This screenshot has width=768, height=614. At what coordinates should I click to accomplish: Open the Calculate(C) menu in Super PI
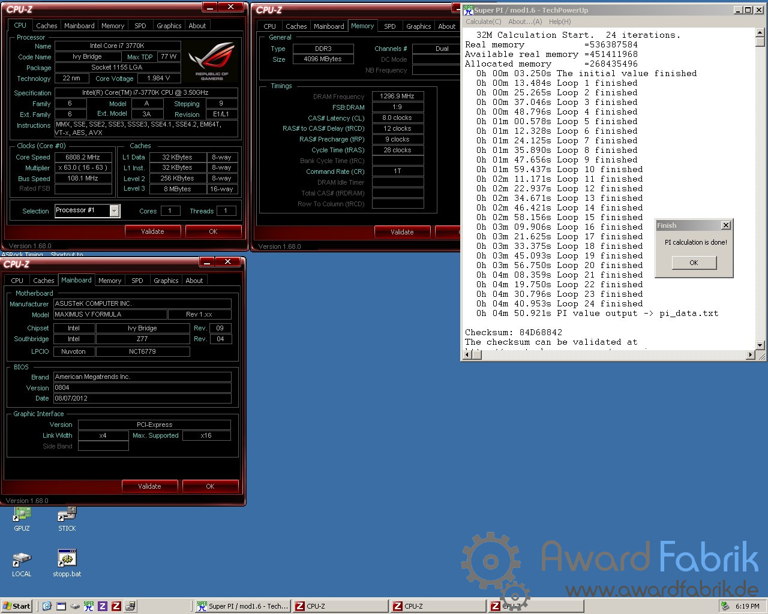[x=483, y=22]
